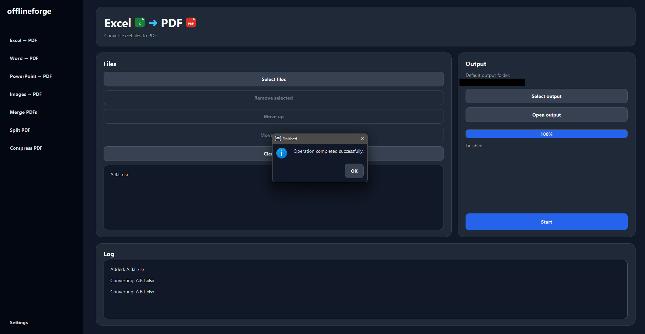The image size is (645, 334).
Task: Click the Finished dialog title bar app icon
Action: pos(278,139)
